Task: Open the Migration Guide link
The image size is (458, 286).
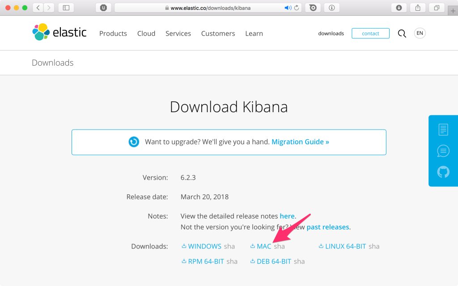Action: pos(300,142)
